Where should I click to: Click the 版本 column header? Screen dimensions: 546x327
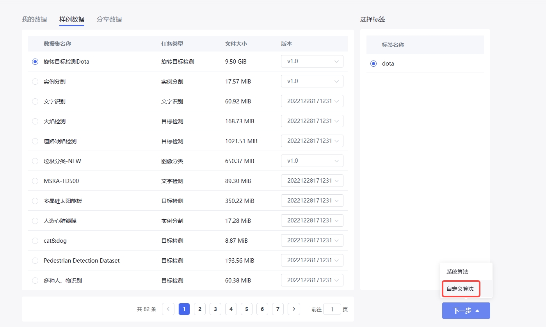click(x=286, y=44)
